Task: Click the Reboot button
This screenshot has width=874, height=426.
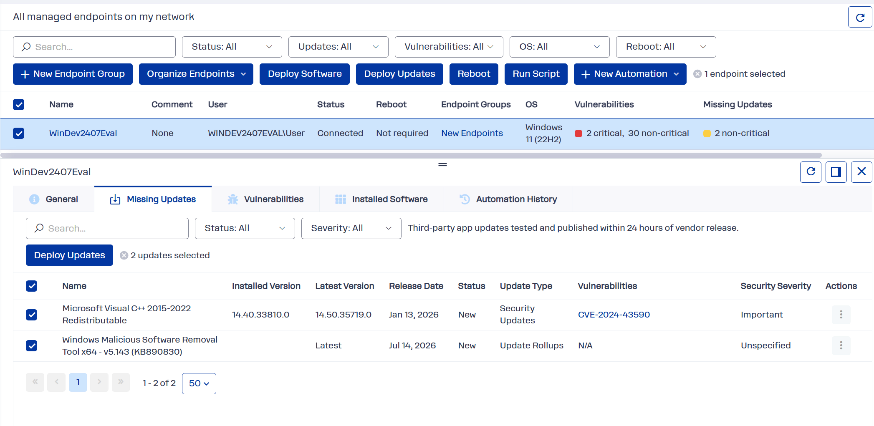Action: (474, 74)
